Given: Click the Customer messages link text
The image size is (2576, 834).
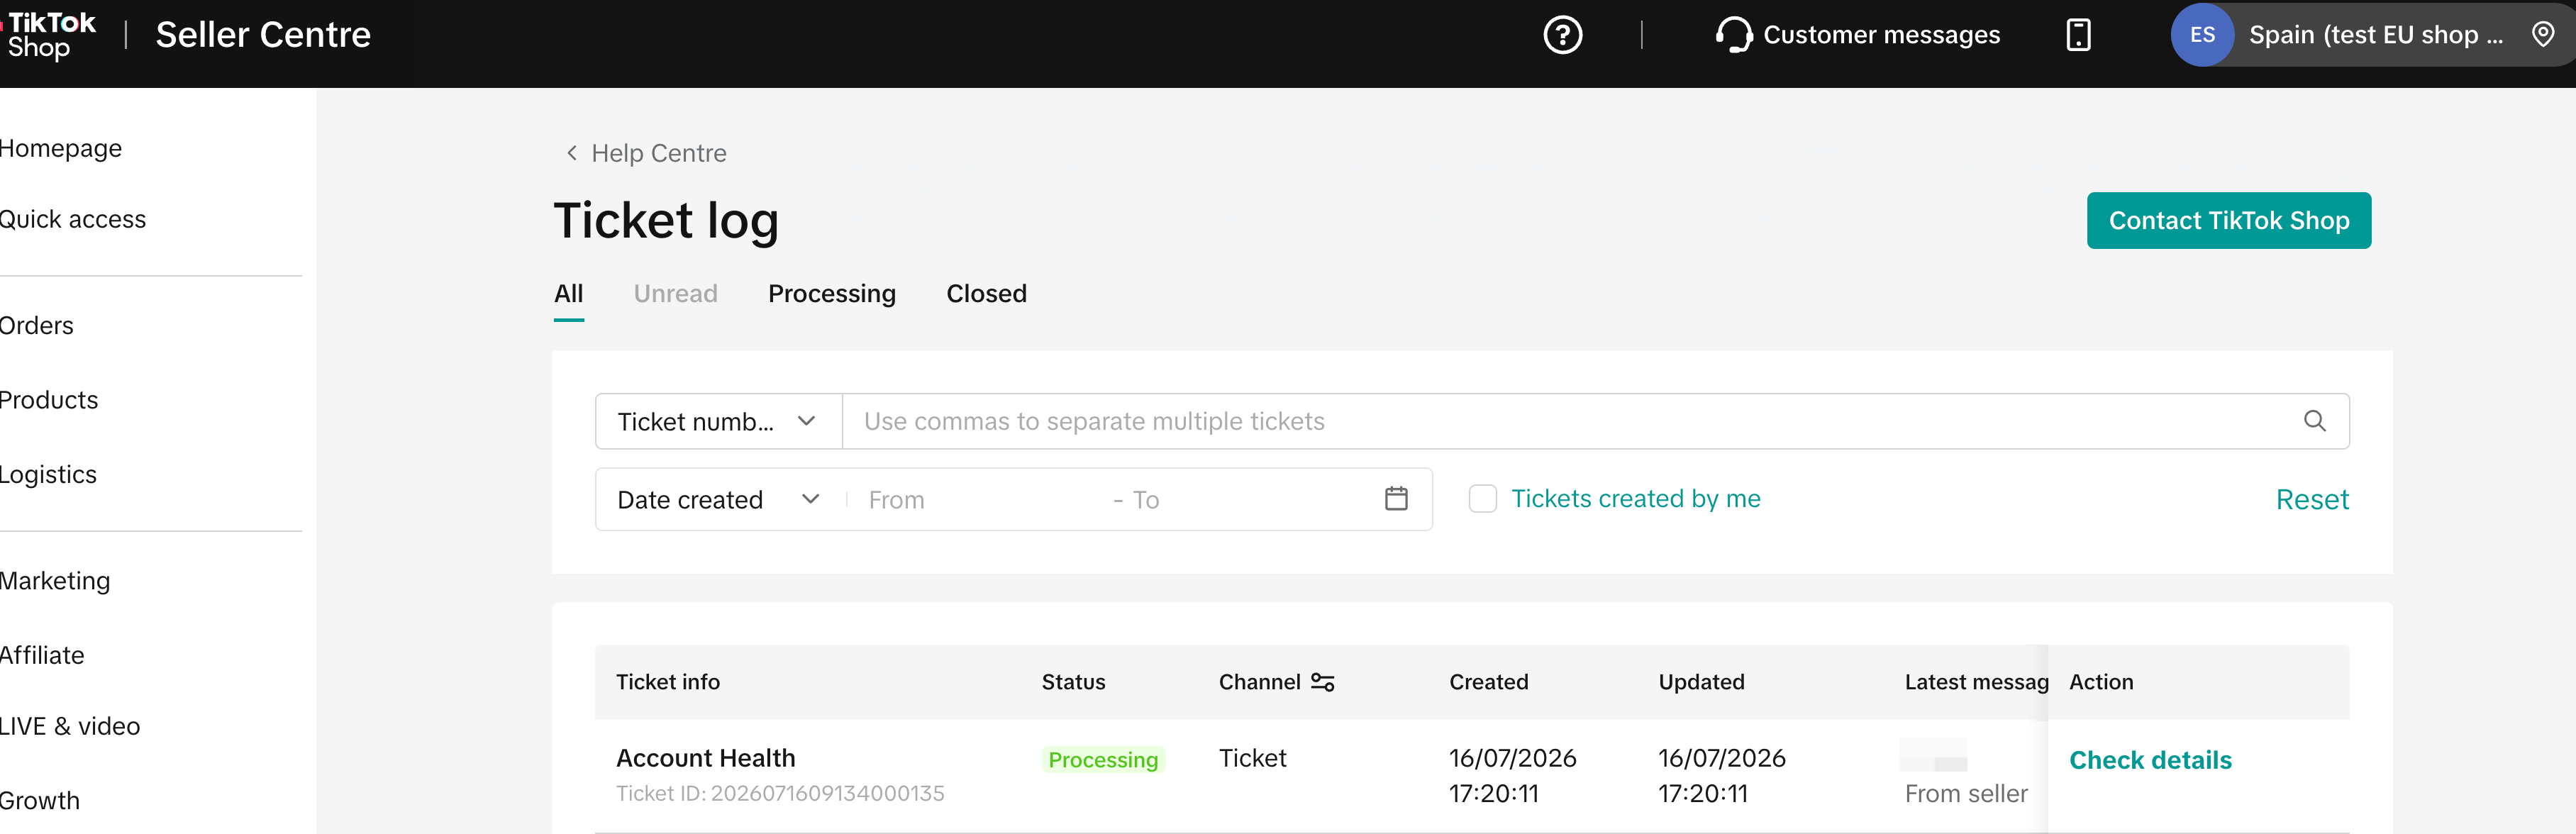Looking at the screenshot, I should coord(1881,35).
